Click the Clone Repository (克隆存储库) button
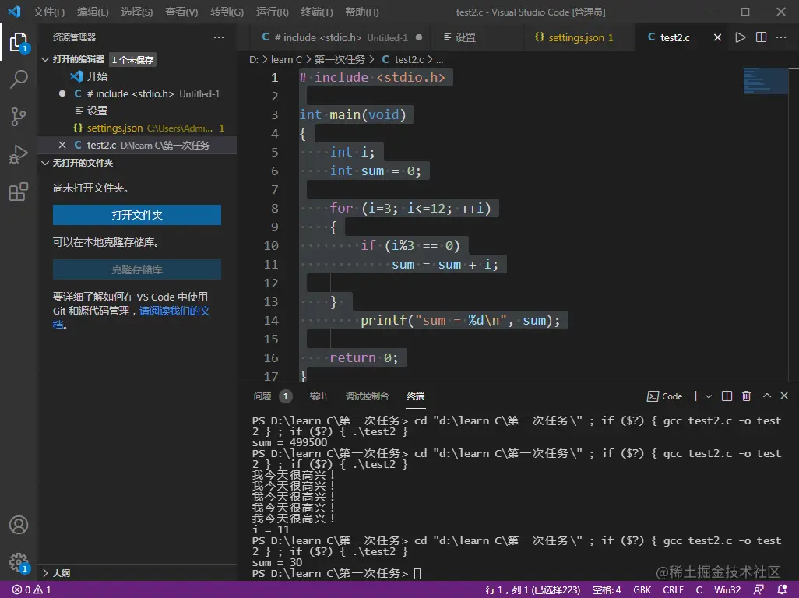Screen dimensions: 799x598 [x=137, y=269]
